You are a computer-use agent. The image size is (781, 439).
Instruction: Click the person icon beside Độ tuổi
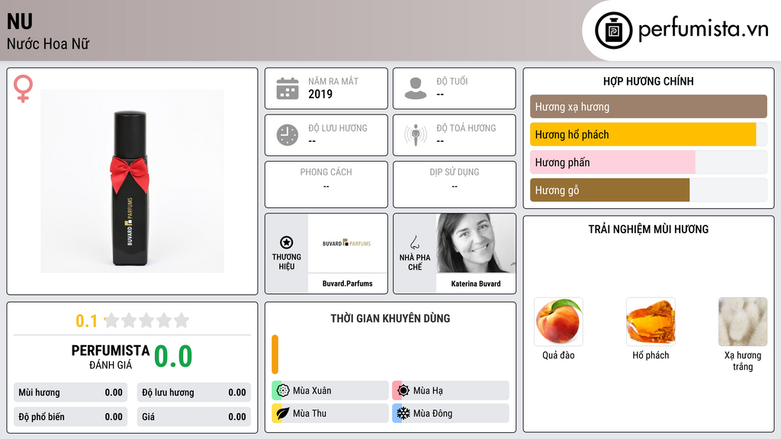coord(416,88)
